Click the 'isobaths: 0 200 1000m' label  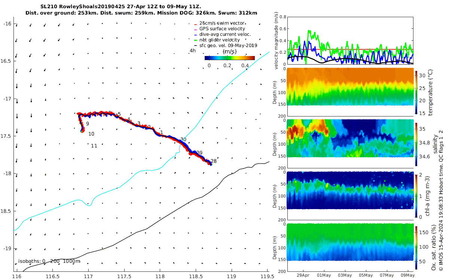click(x=49, y=261)
